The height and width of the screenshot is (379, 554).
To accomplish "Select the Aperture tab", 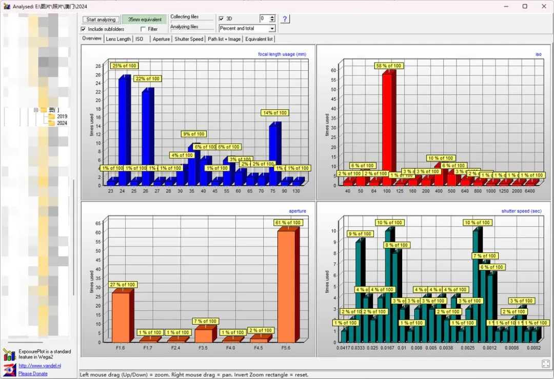I will (161, 39).
